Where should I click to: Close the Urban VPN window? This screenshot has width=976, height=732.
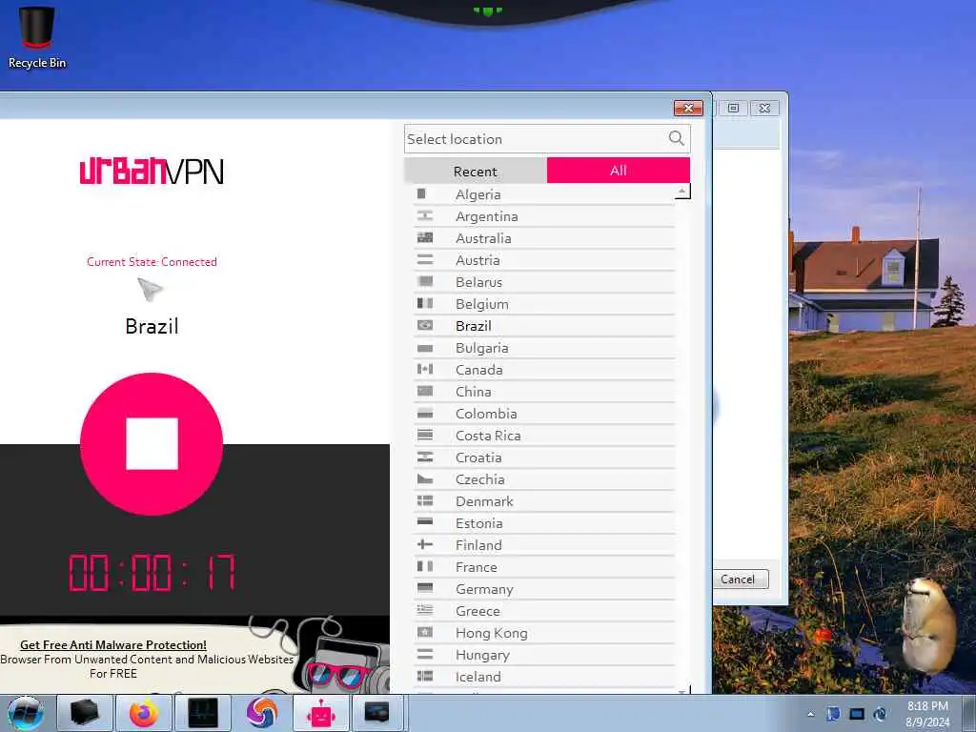tap(688, 109)
